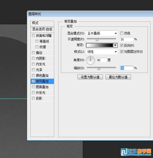Click the 图层样式 dialog title bar
This screenshot has height=158, width=153.
[90, 14]
